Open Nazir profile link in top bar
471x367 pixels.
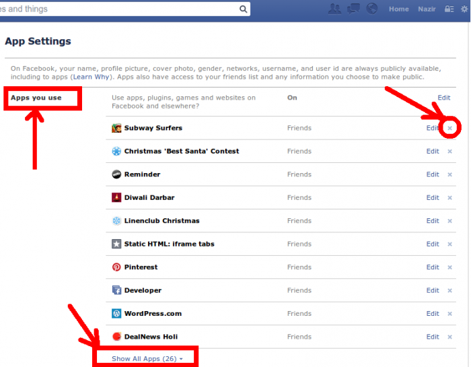[427, 9]
